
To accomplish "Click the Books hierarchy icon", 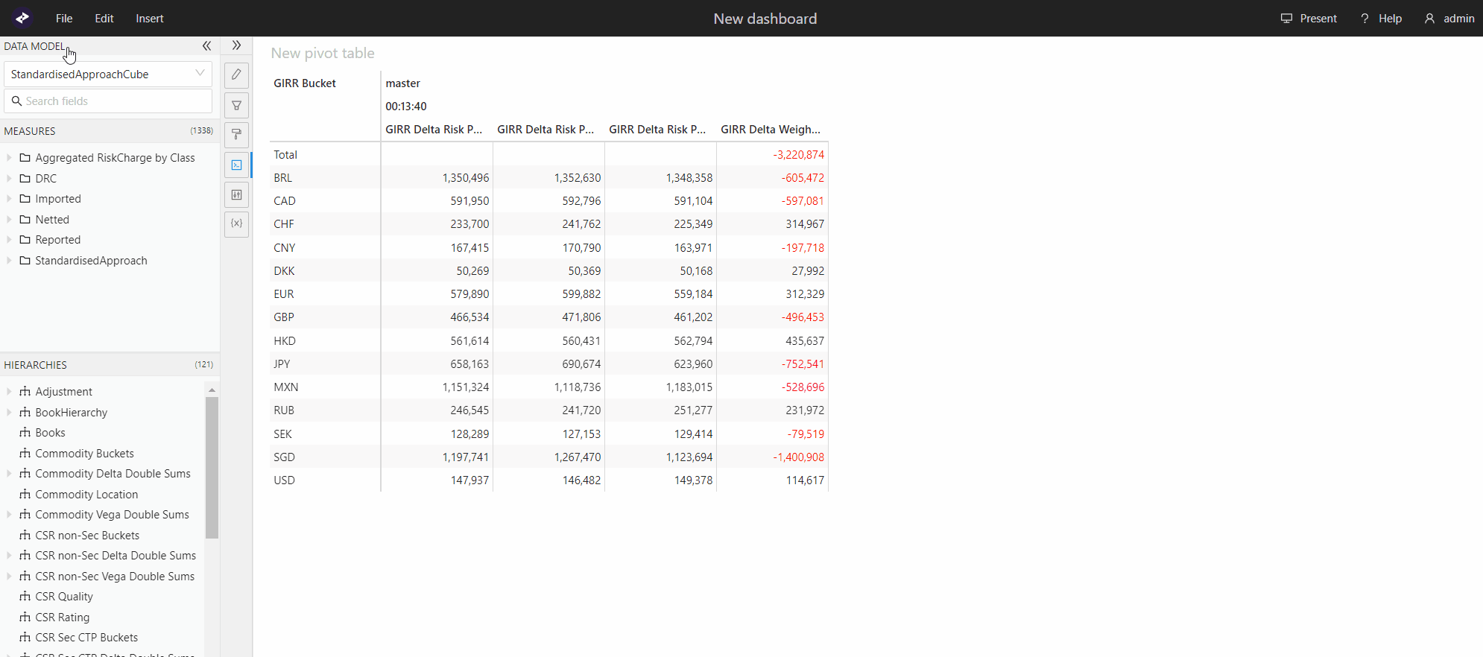I will click(x=25, y=433).
